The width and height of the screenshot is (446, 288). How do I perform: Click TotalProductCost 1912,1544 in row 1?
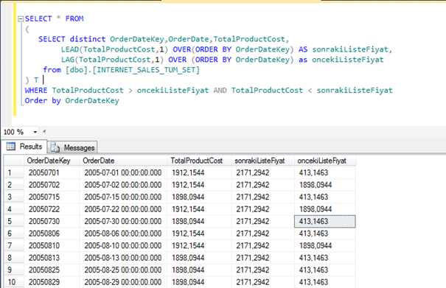tap(199, 172)
